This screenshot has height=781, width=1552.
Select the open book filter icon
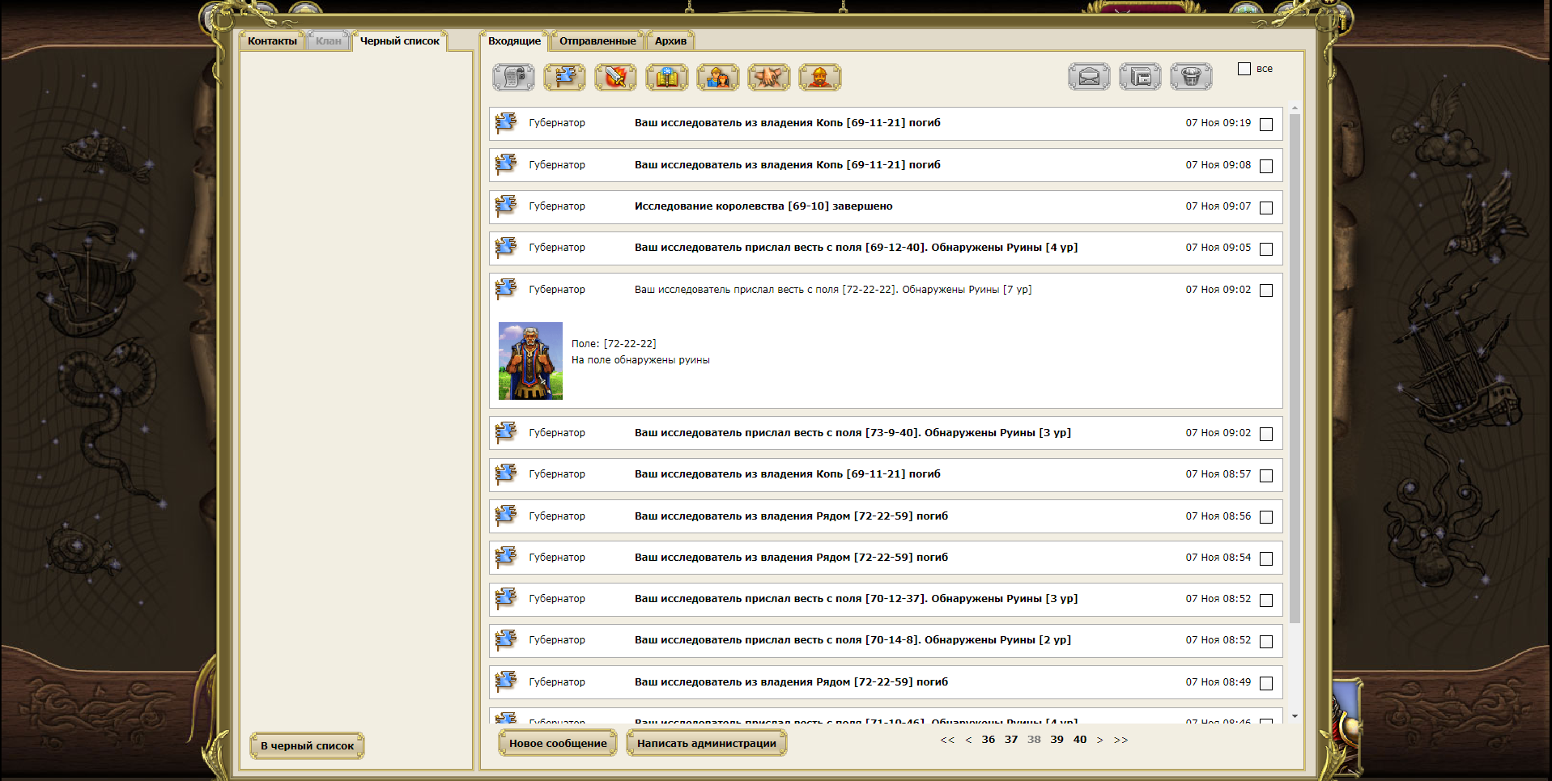tap(667, 77)
